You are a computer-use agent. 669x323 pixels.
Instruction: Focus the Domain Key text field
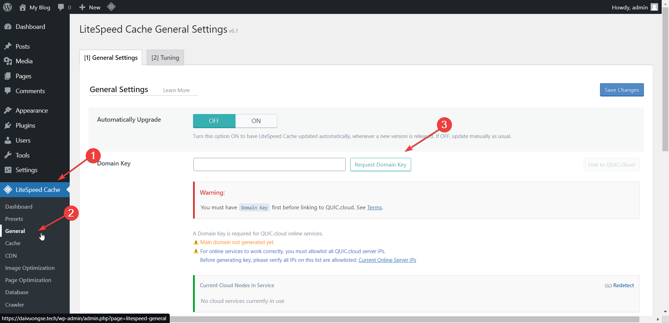point(269,165)
